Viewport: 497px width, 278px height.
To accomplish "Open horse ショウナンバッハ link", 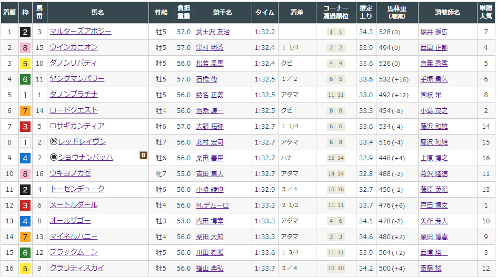I will pyautogui.click(x=86, y=158).
